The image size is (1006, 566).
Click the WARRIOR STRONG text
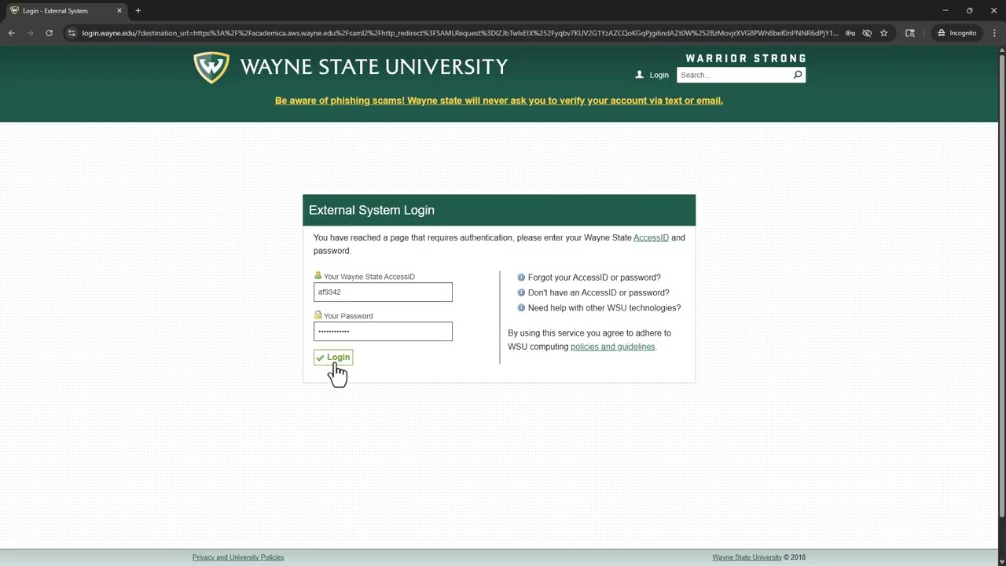pyautogui.click(x=746, y=58)
